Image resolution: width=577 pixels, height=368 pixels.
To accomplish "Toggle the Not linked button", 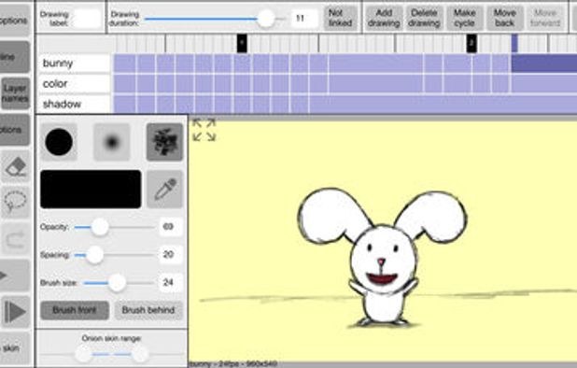I will coord(341,18).
